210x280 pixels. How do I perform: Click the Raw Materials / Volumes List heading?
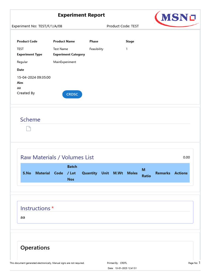click(57, 157)
